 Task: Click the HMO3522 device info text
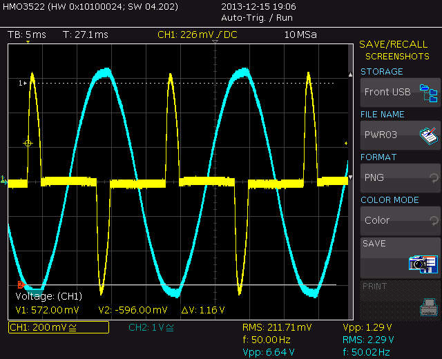(90, 6)
